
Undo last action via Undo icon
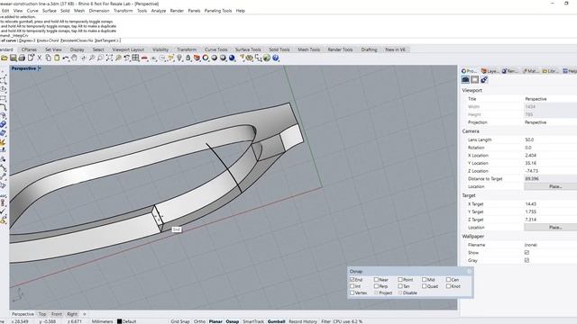pyautogui.click(x=66, y=58)
